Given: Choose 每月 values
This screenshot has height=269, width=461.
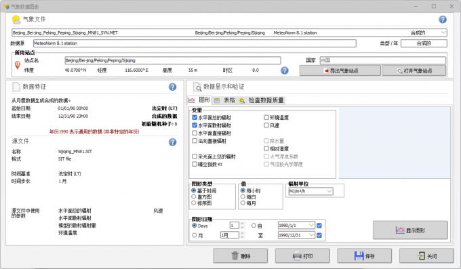Looking at the screenshot, I should click(243, 203).
